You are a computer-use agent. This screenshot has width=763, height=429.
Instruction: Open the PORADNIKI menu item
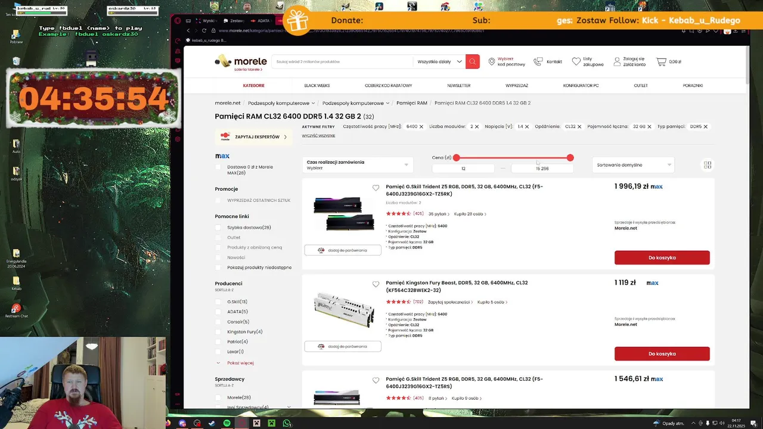[x=693, y=85]
